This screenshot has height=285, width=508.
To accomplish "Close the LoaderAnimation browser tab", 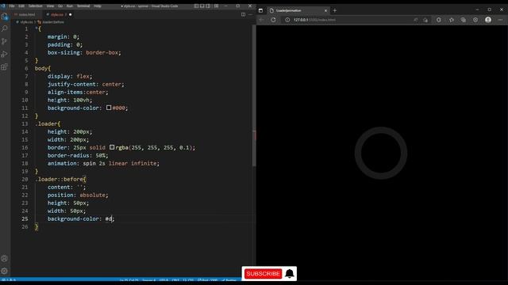I will point(325,10).
